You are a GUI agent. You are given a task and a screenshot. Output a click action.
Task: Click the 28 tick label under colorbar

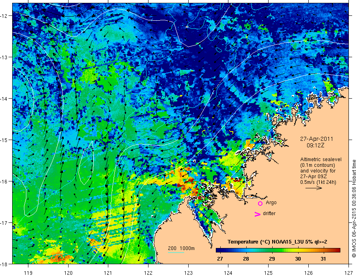[246, 259]
